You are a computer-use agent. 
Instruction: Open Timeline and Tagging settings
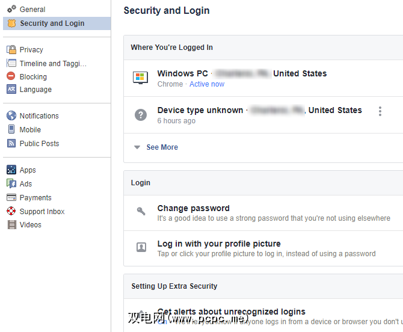[53, 63]
